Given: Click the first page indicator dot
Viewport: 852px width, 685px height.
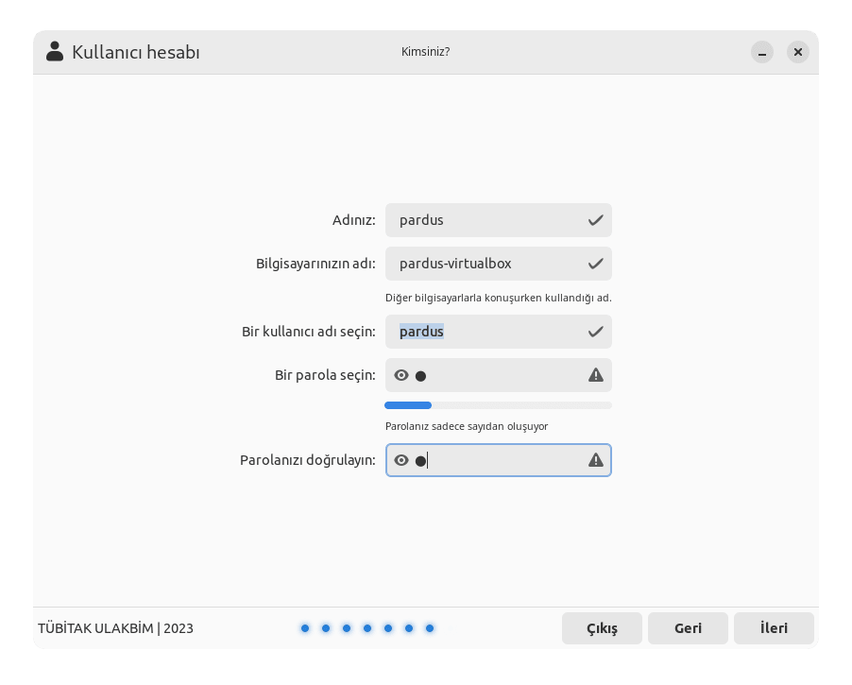Looking at the screenshot, I should coord(305,628).
